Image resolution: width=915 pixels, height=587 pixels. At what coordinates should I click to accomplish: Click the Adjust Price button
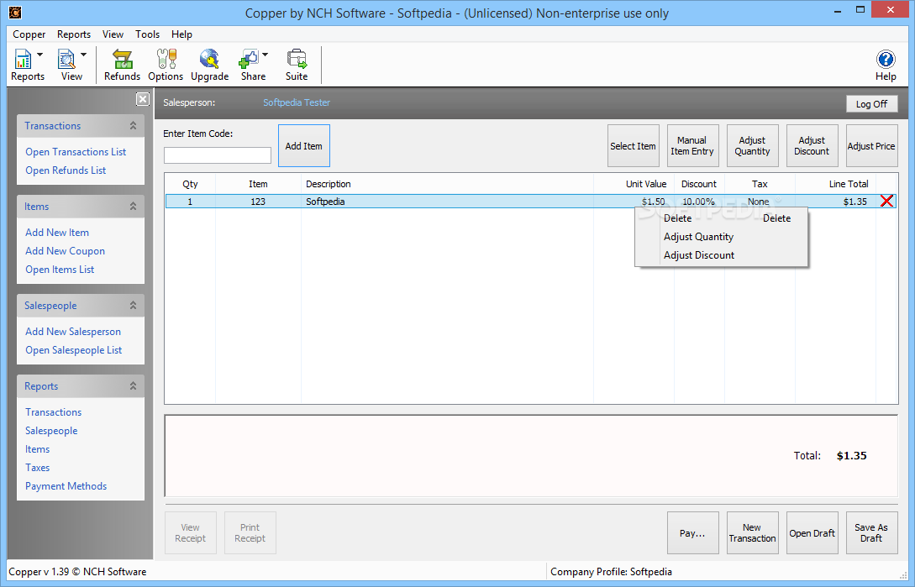click(x=871, y=146)
